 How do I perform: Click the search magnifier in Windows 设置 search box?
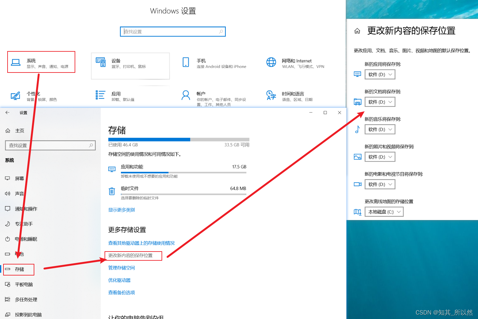pos(221,32)
